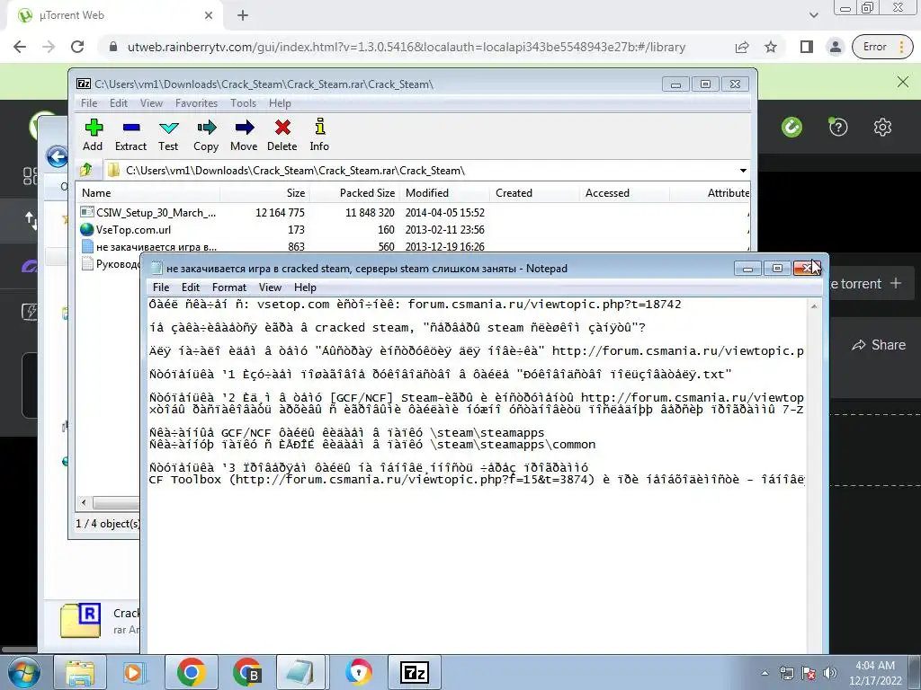Sort by Accessed column header

(624, 193)
